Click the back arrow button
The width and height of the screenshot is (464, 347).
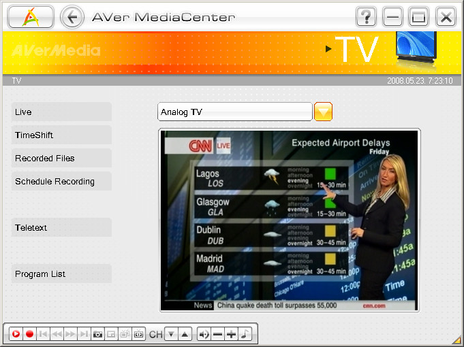tap(72, 18)
